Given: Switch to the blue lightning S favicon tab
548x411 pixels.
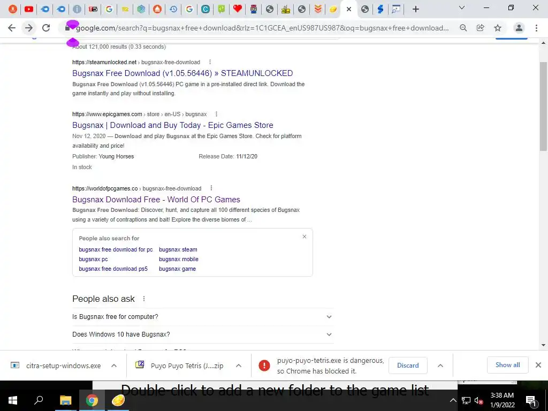Looking at the screenshot, I should [380, 10].
